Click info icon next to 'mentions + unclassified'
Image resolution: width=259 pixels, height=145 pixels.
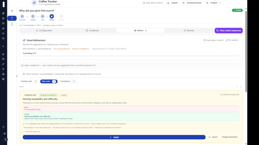[x=50, y=49]
